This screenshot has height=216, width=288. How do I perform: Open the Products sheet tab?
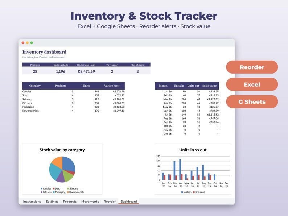tap(70, 201)
